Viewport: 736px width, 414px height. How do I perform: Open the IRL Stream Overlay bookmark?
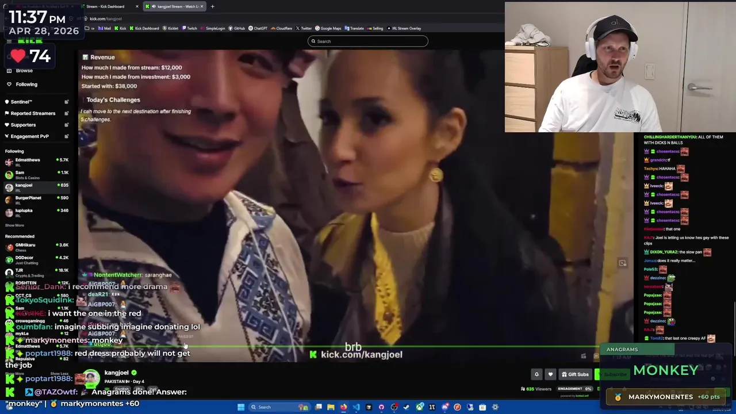404,28
